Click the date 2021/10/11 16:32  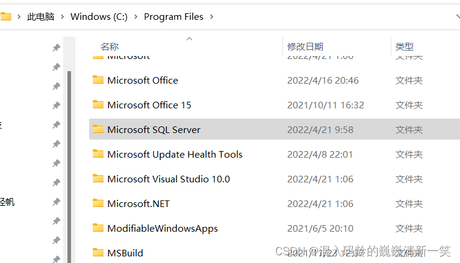(325, 105)
